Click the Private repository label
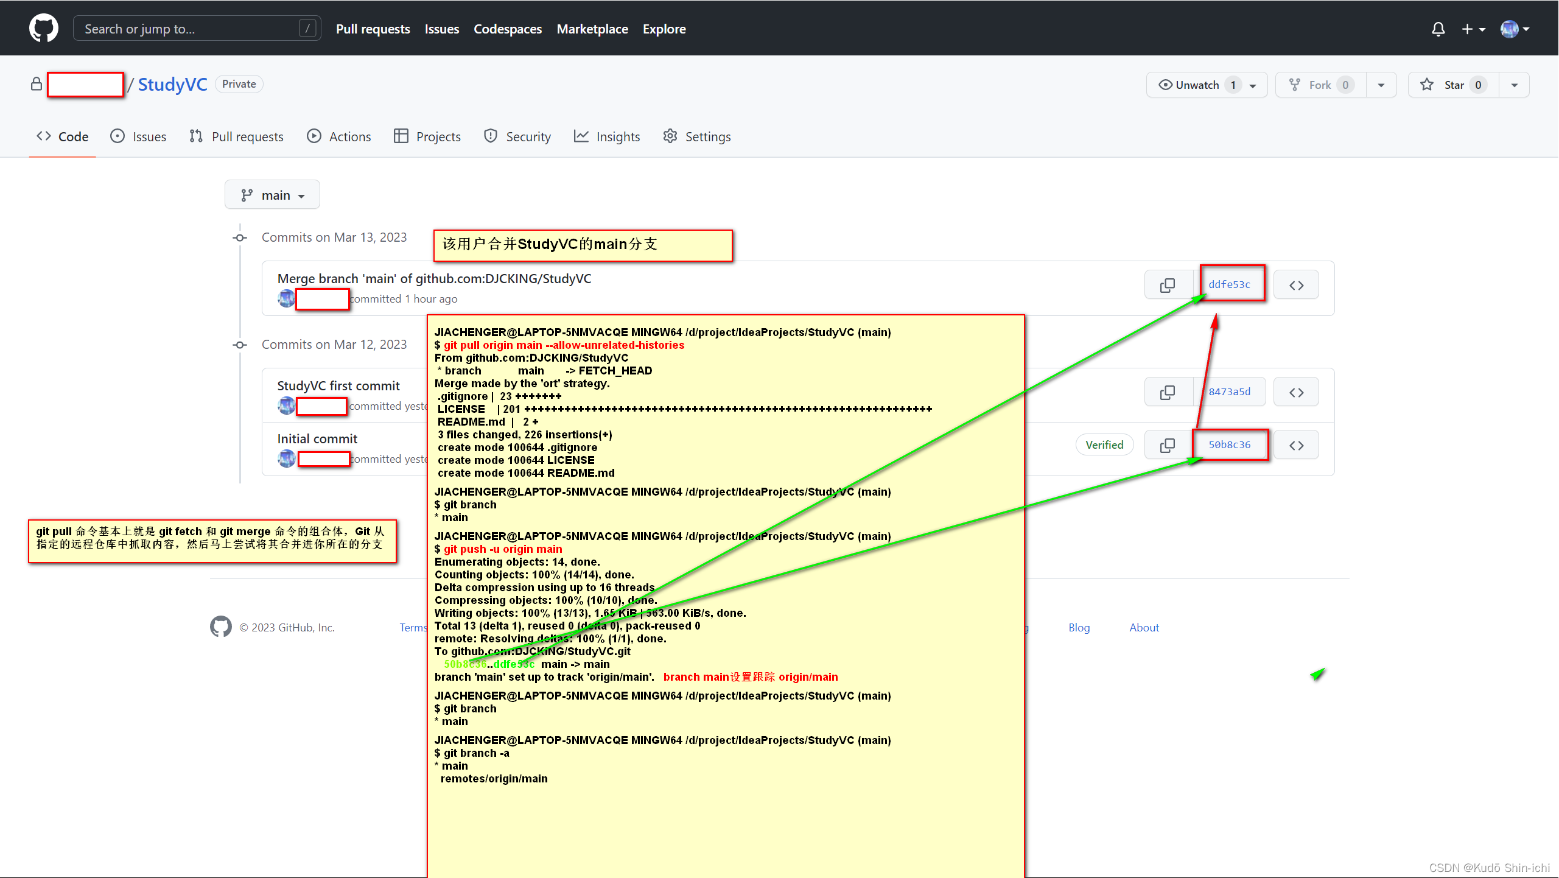1559x878 pixels. point(239,84)
